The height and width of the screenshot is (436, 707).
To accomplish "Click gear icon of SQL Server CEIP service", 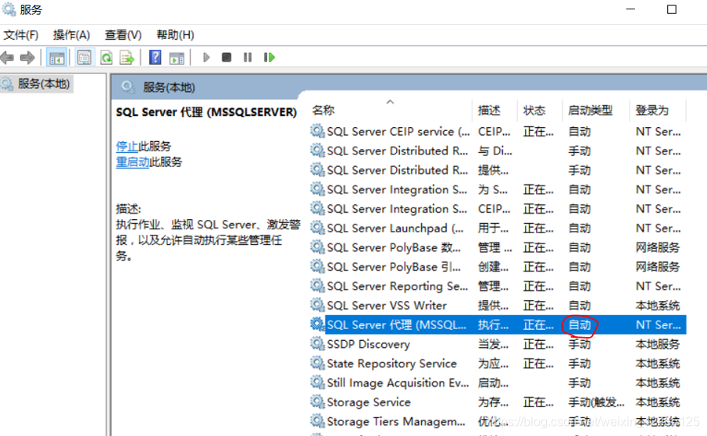I will pos(317,131).
